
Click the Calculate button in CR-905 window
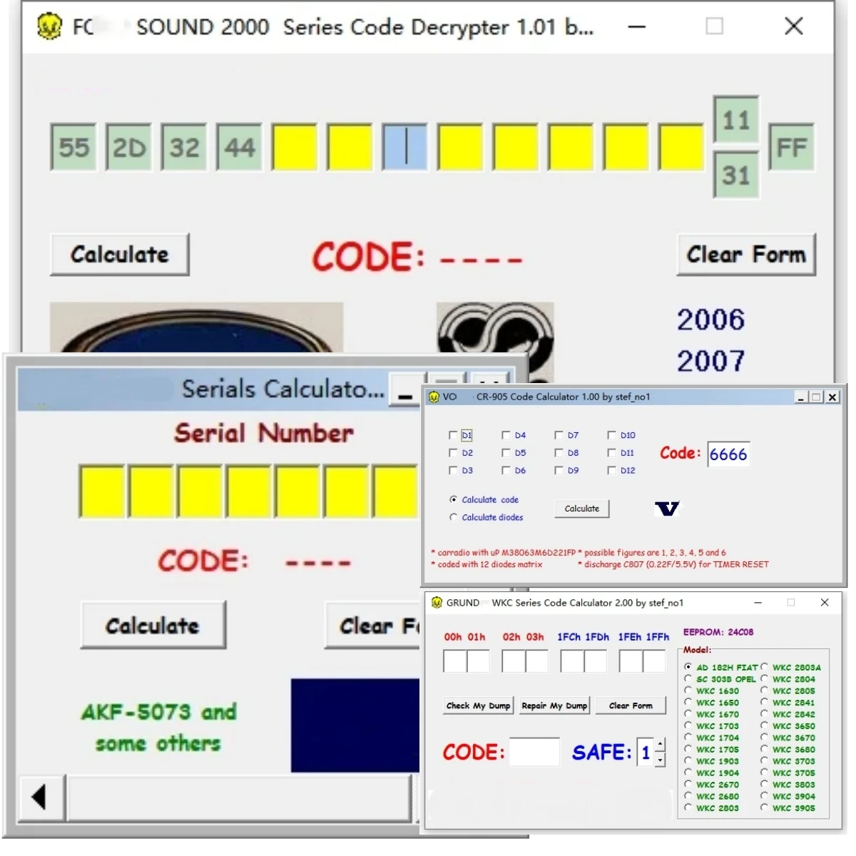point(582,509)
